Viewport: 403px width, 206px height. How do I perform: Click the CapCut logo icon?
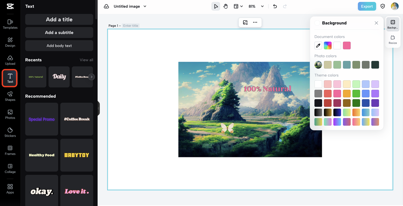click(10, 6)
